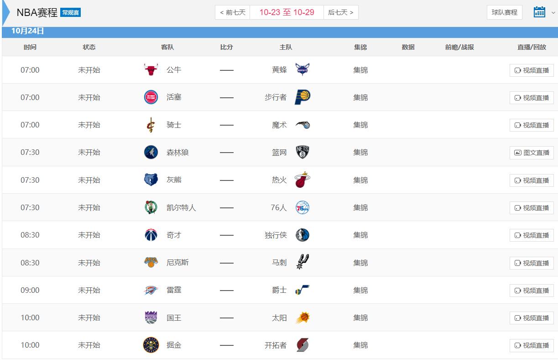Click the Trail Blazers (开拓者) team logo
The height and width of the screenshot is (360, 558).
[x=302, y=345]
